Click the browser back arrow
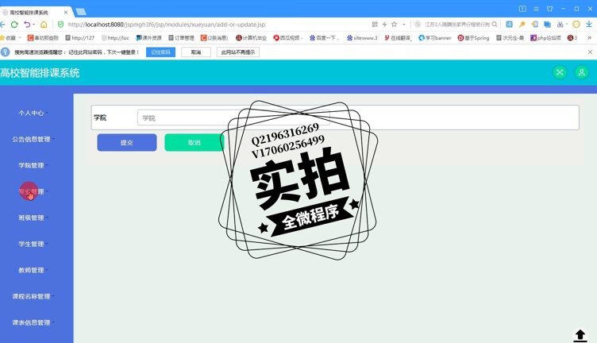The height and width of the screenshot is (343, 597). tap(3, 25)
